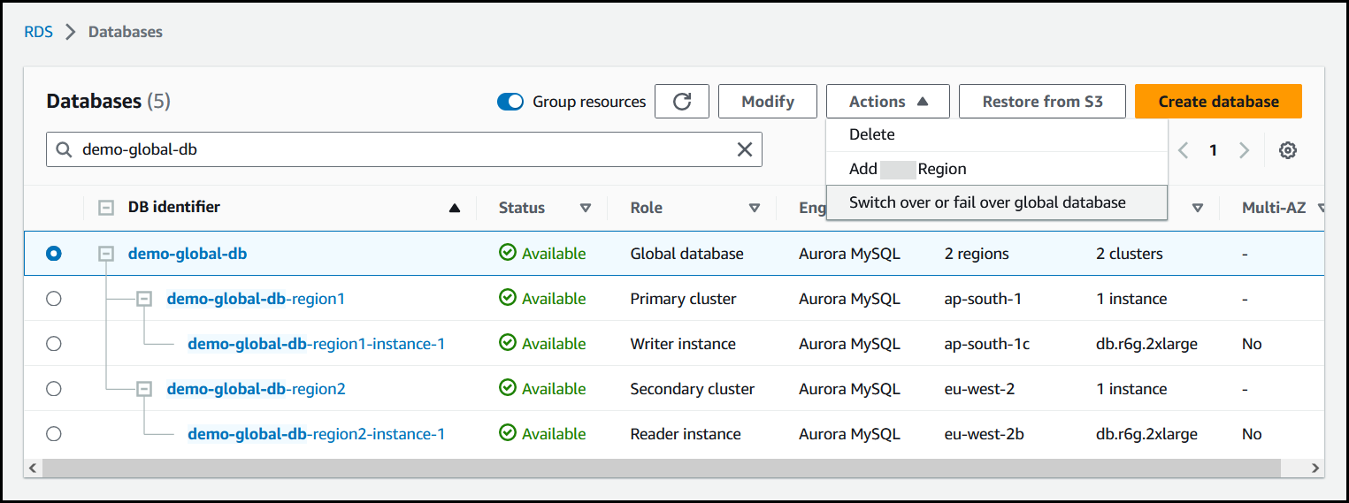This screenshot has height=503, width=1349.
Task: Clear the search field with X icon
Action: [745, 150]
